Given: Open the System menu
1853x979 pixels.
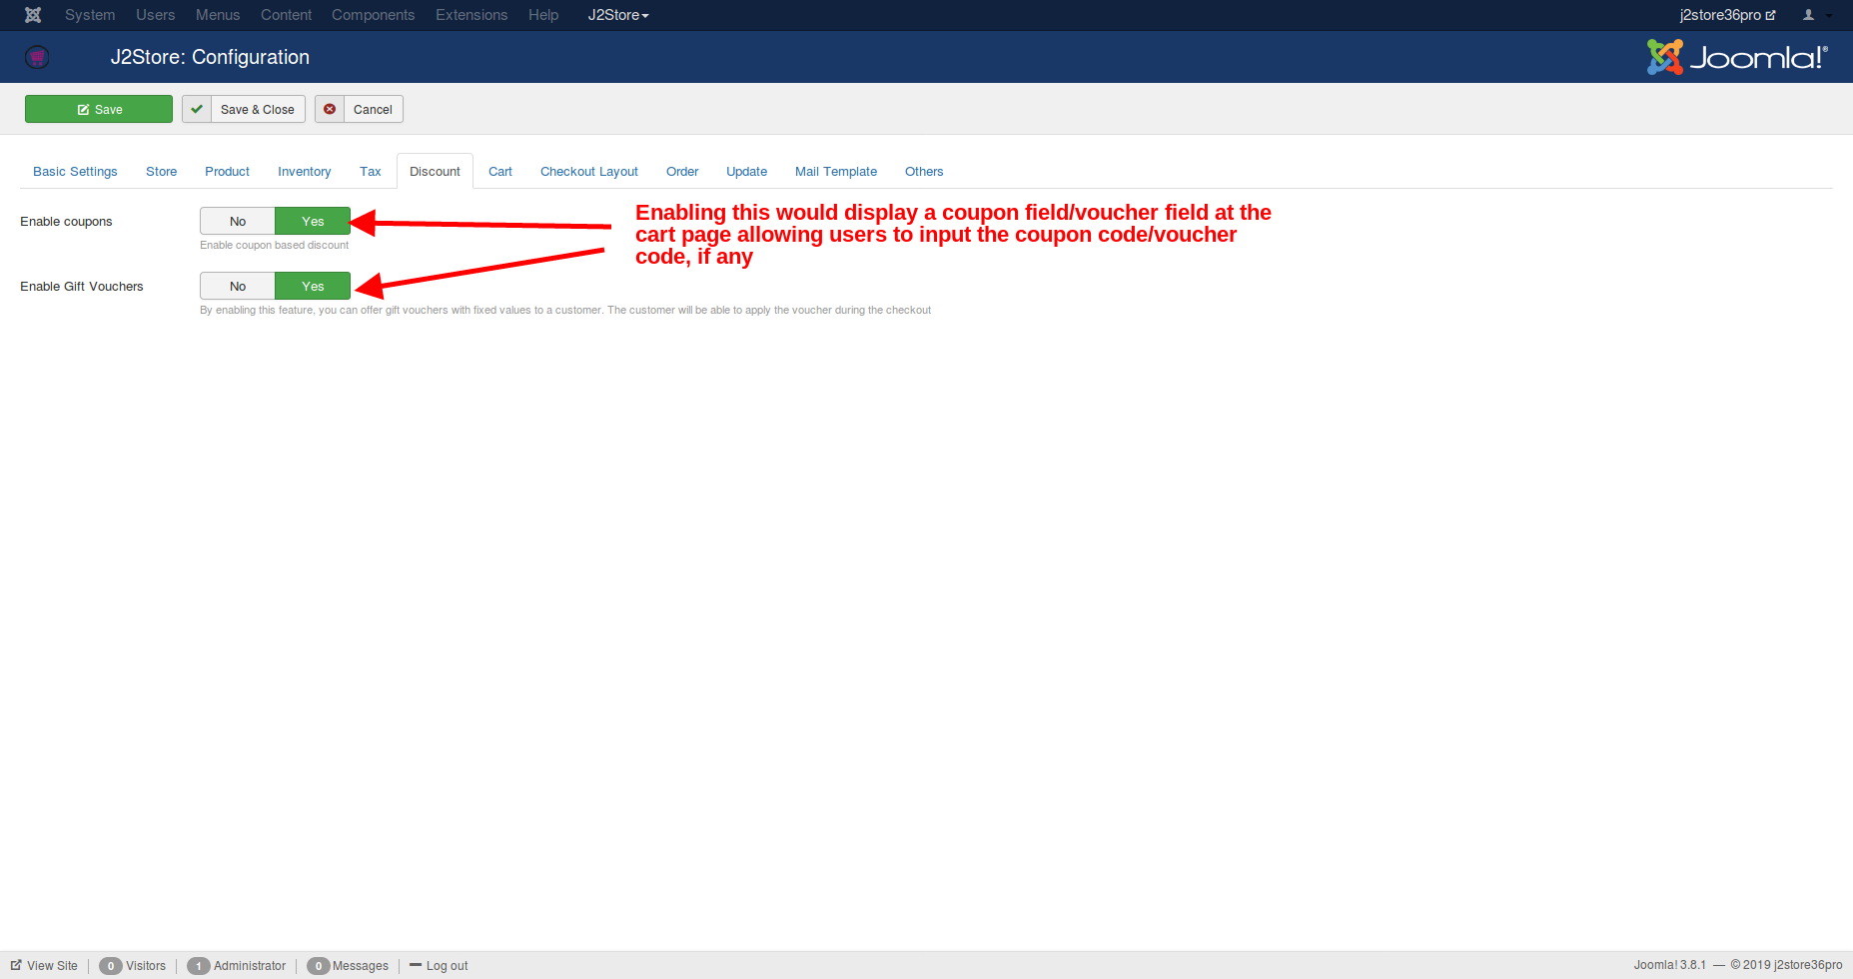Looking at the screenshot, I should click(90, 15).
